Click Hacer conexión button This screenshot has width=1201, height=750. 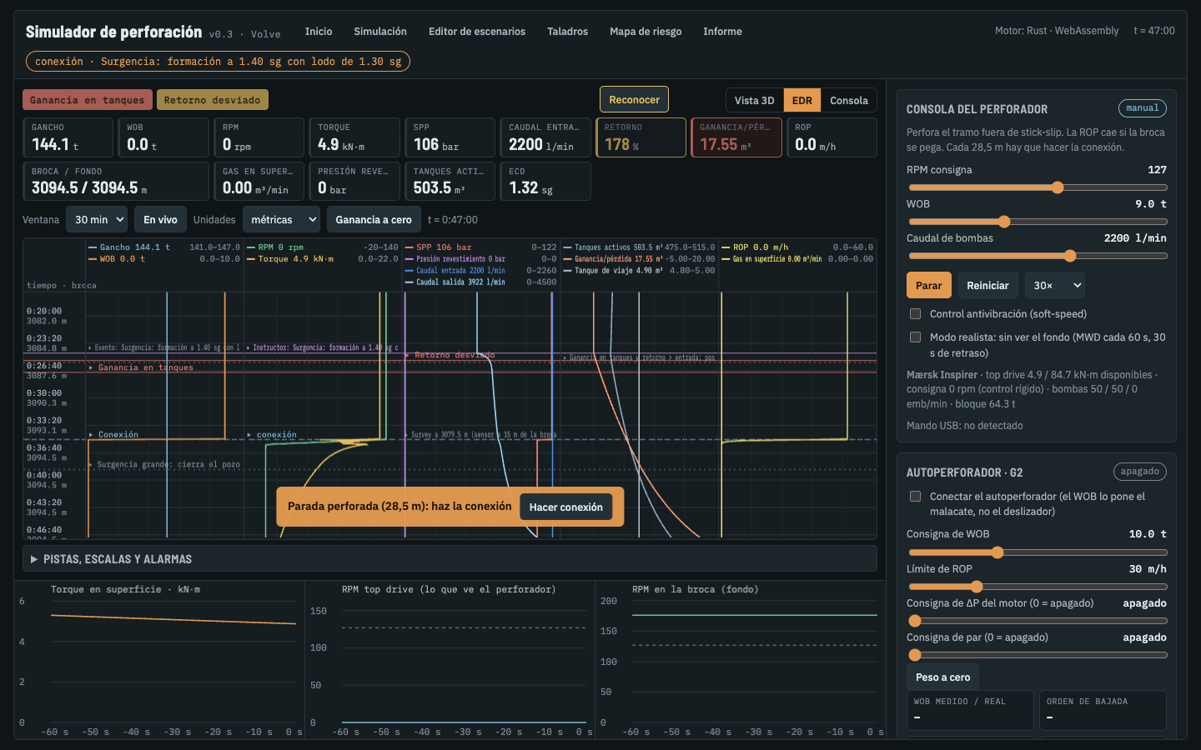(x=565, y=507)
